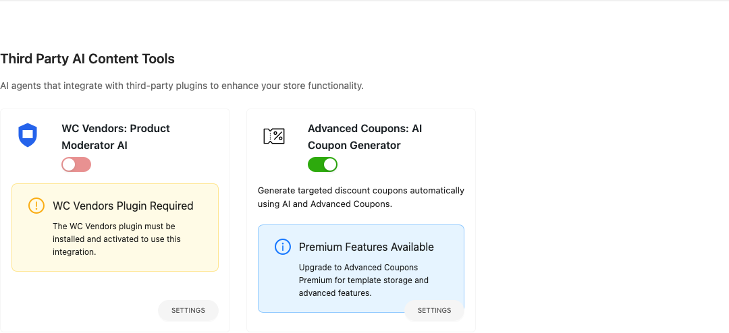Toggle the WC Vendors Product Moderator switch
The image size is (729, 333).
tap(76, 164)
